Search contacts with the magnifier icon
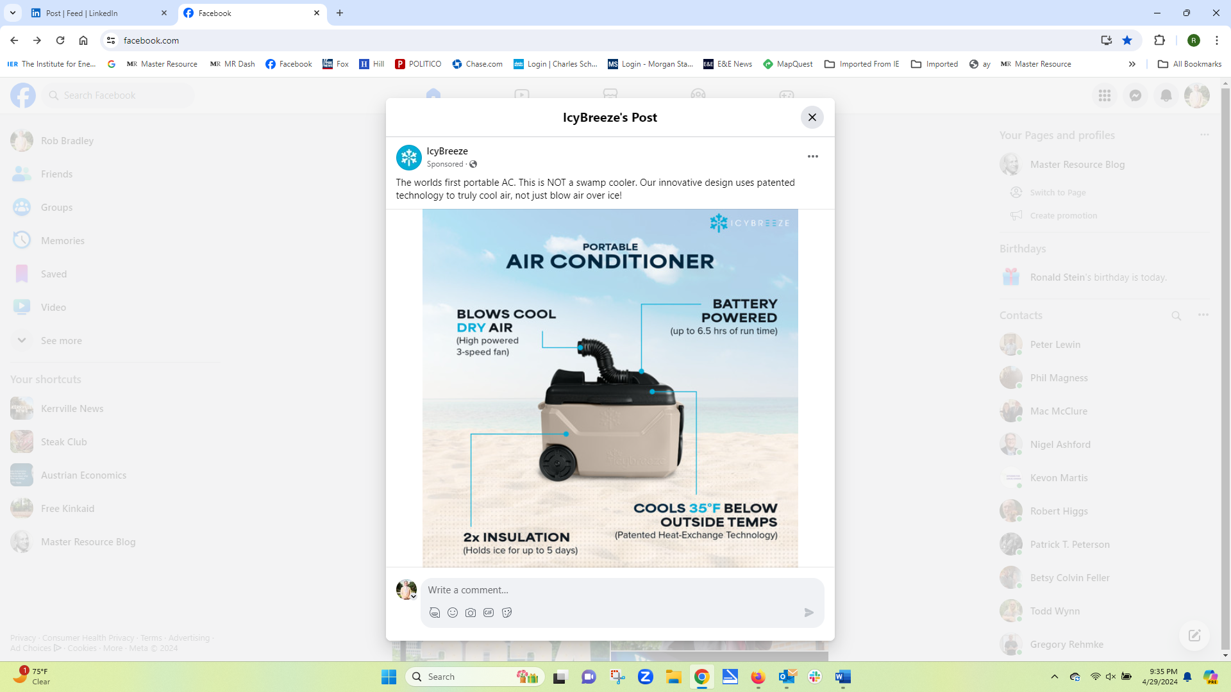Image resolution: width=1231 pixels, height=692 pixels. 1176,315
